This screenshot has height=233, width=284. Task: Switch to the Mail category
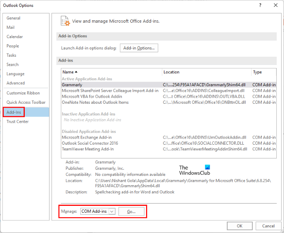11,28
